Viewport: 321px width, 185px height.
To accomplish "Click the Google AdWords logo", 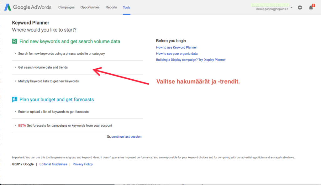I will [x=28, y=7].
